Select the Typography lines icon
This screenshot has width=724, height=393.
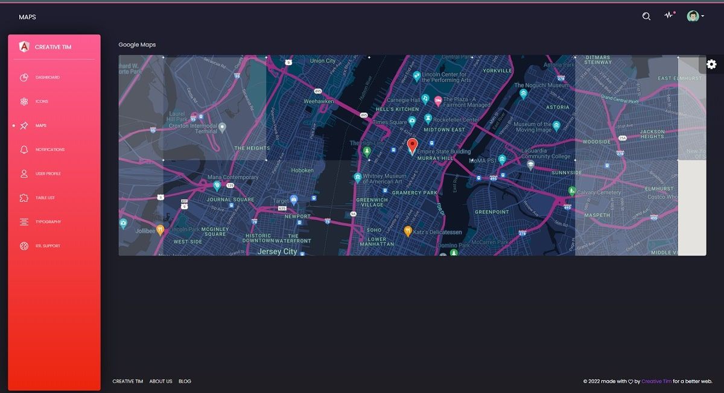pos(24,222)
